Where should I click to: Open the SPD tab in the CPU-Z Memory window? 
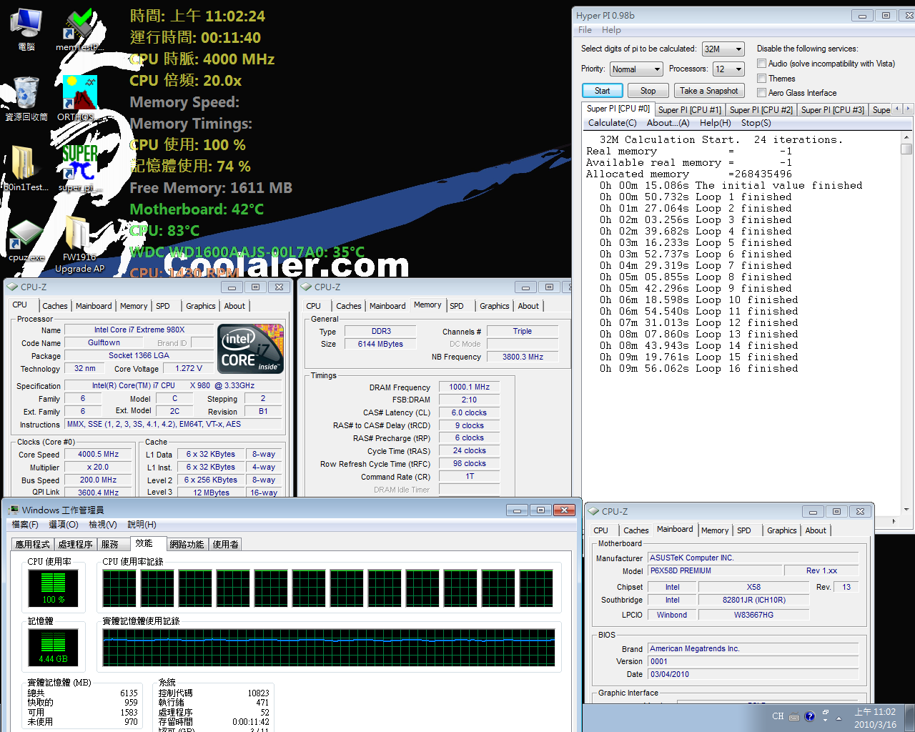(x=457, y=306)
